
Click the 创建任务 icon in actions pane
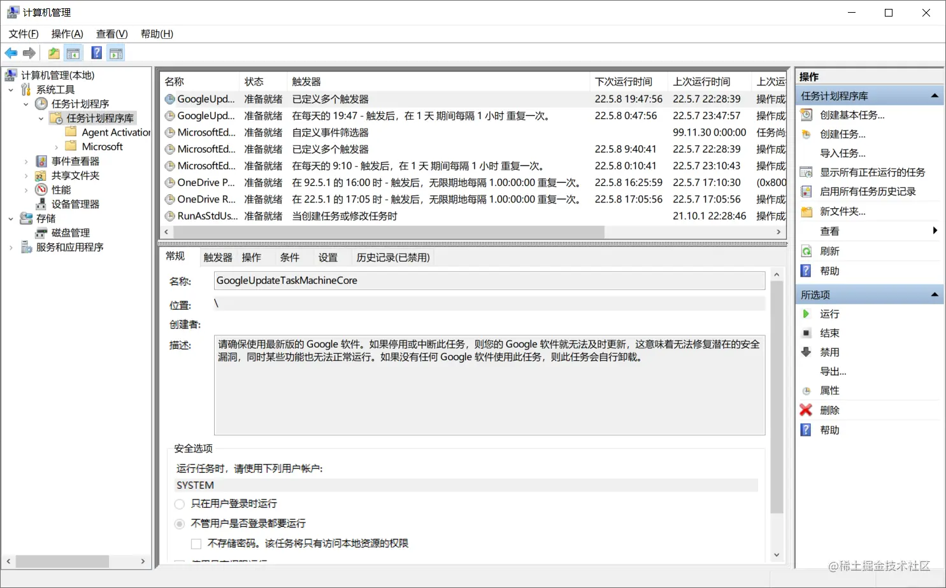[806, 134]
